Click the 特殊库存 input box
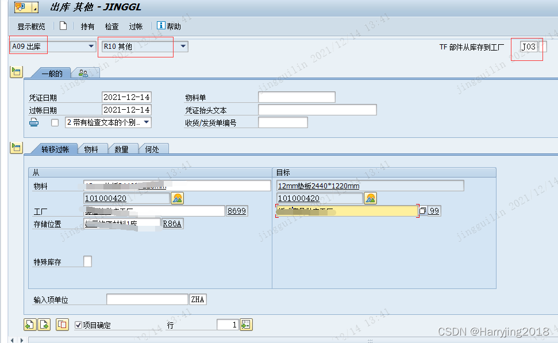 pyautogui.click(x=87, y=261)
